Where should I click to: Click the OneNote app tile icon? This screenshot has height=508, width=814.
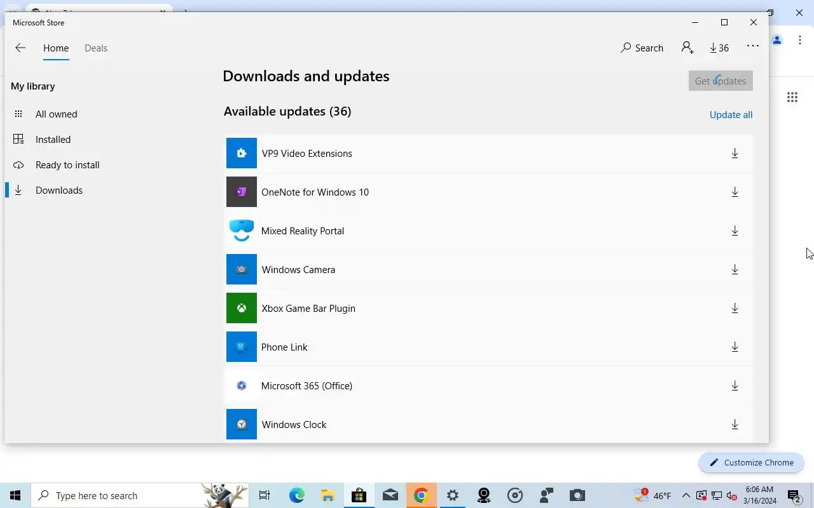(x=242, y=192)
